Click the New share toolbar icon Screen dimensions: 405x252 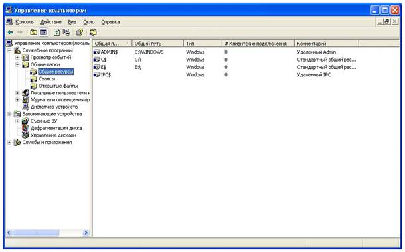(x=93, y=32)
